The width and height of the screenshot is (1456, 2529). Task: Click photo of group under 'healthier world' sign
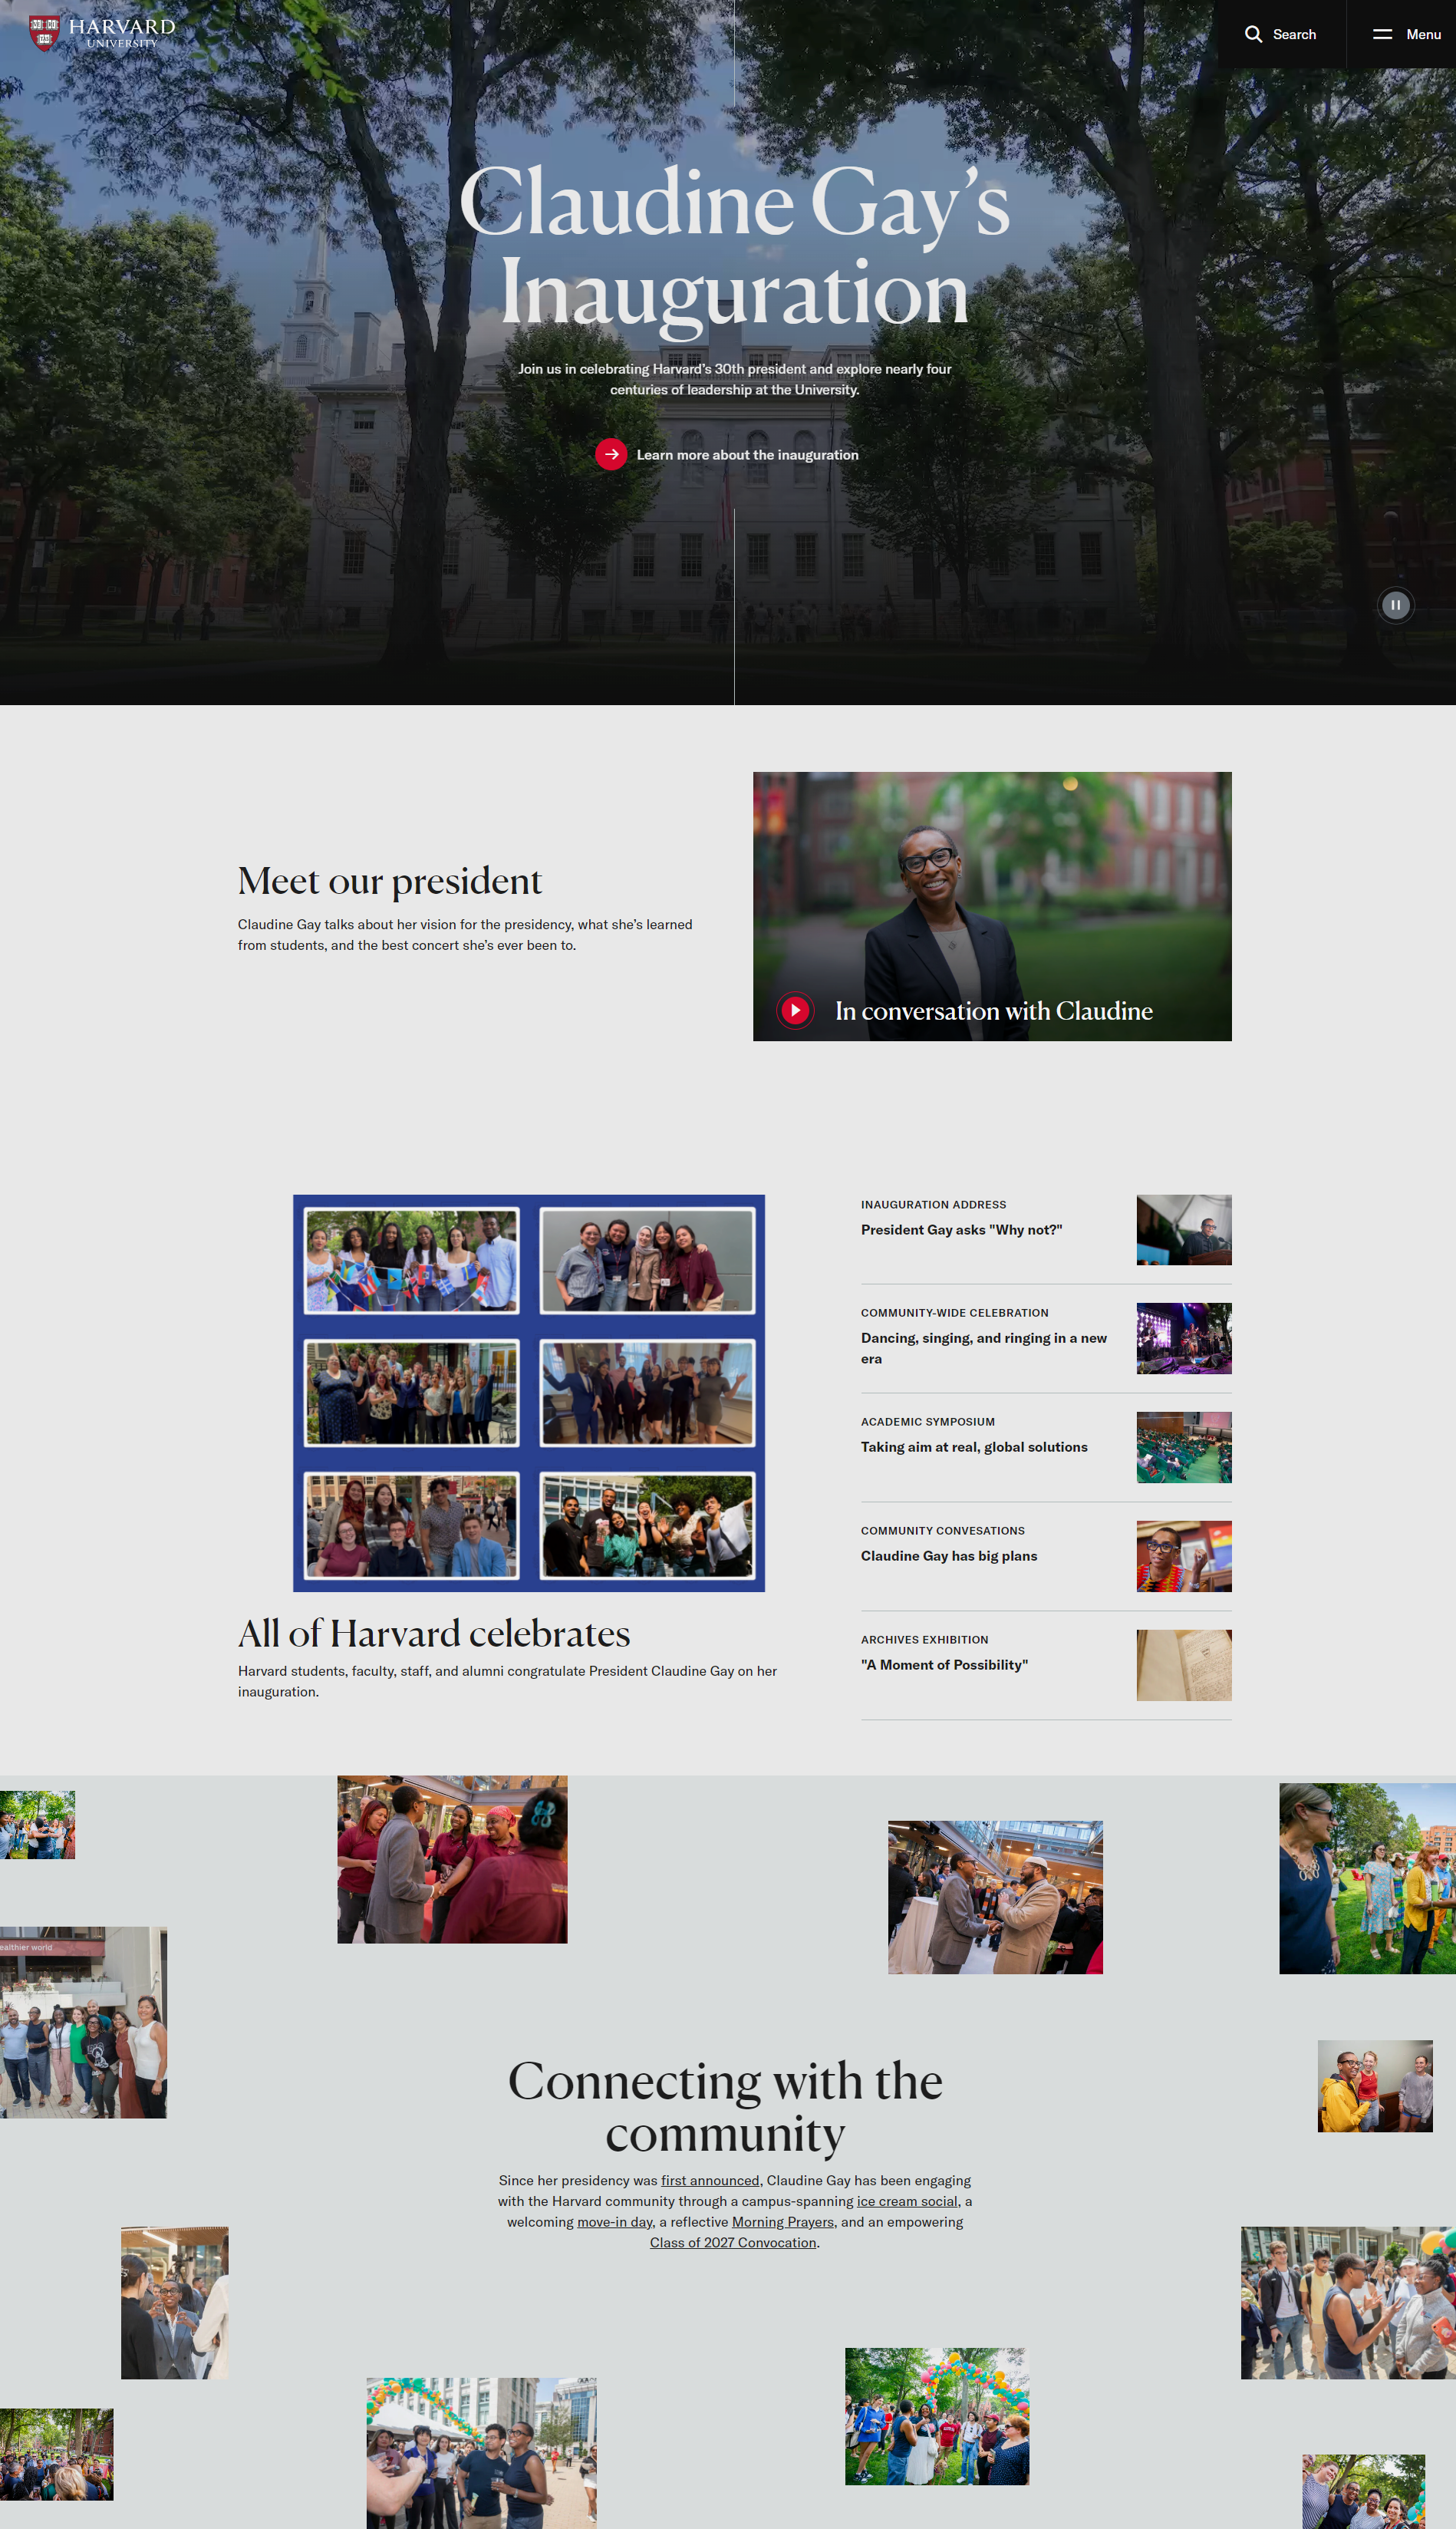tap(83, 2022)
